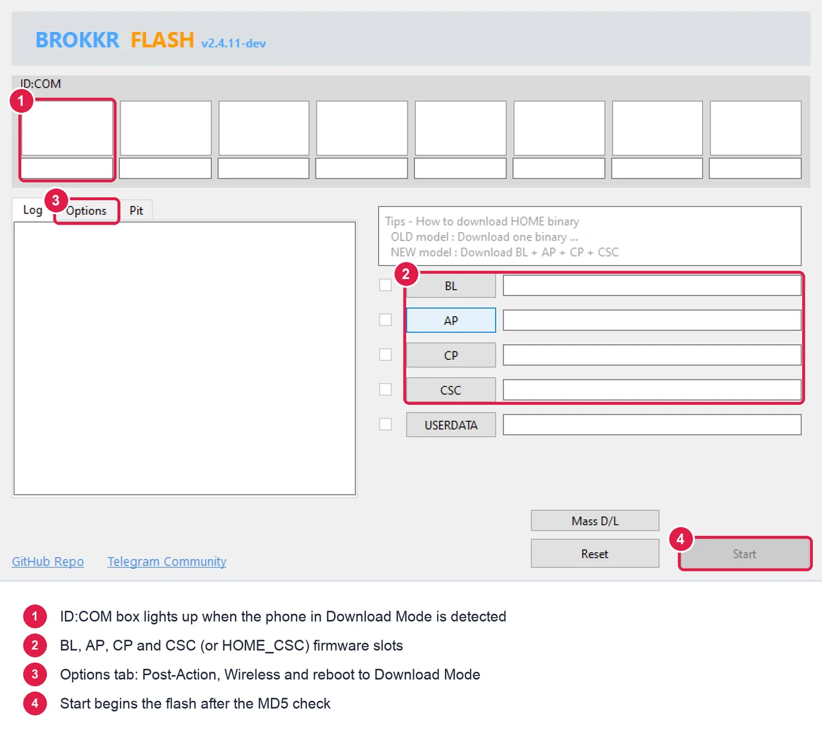
Task: Click the CP firmware button
Action: tap(451, 355)
